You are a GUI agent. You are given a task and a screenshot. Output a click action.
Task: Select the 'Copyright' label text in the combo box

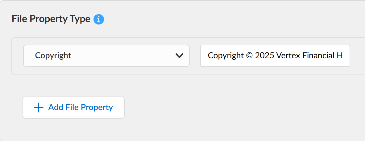53,55
